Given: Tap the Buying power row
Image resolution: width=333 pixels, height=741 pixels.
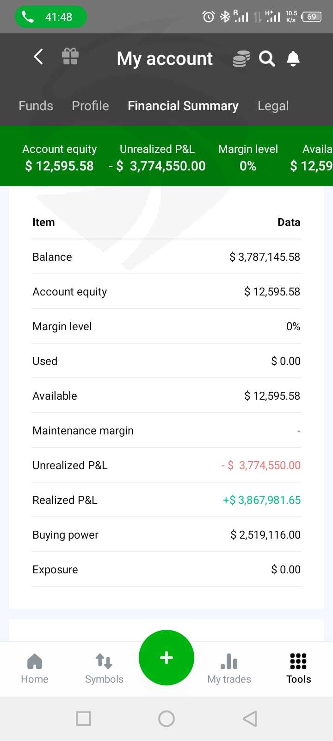Looking at the screenshot, I should pyautogui.click(x=166, y=535).
